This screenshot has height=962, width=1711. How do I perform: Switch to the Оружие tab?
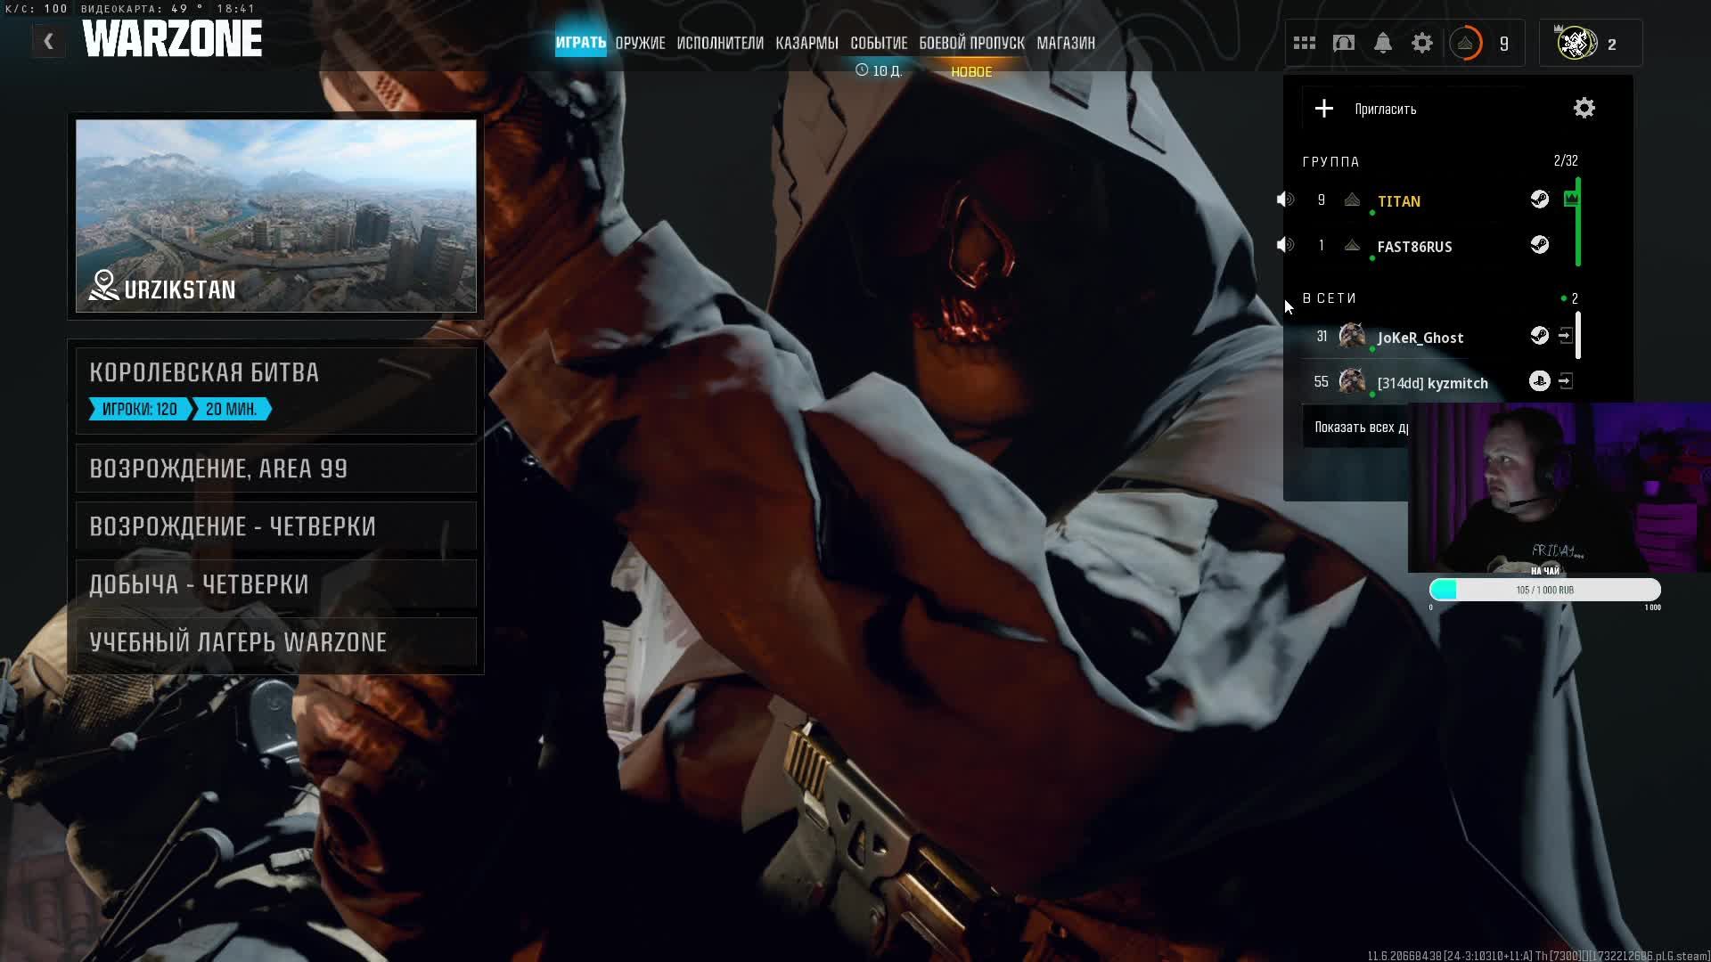coord(640,43)
